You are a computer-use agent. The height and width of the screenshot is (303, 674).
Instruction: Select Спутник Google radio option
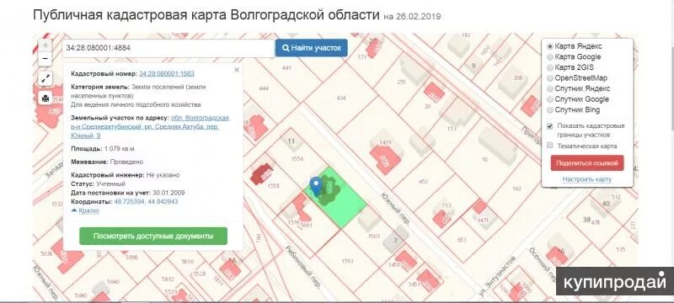[550, 99]
